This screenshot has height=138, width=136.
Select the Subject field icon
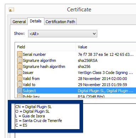tap(20, 91)
